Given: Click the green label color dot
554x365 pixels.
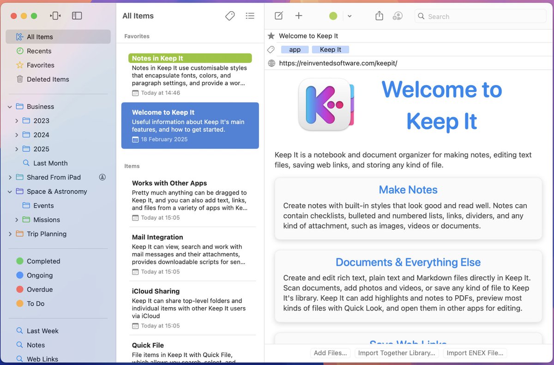Looking at the screenshot, I should click(333, 16).
